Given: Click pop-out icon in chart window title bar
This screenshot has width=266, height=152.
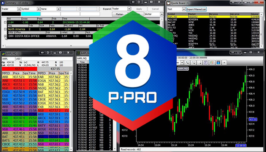Looking at the screenshot, I should click(239, 52).
